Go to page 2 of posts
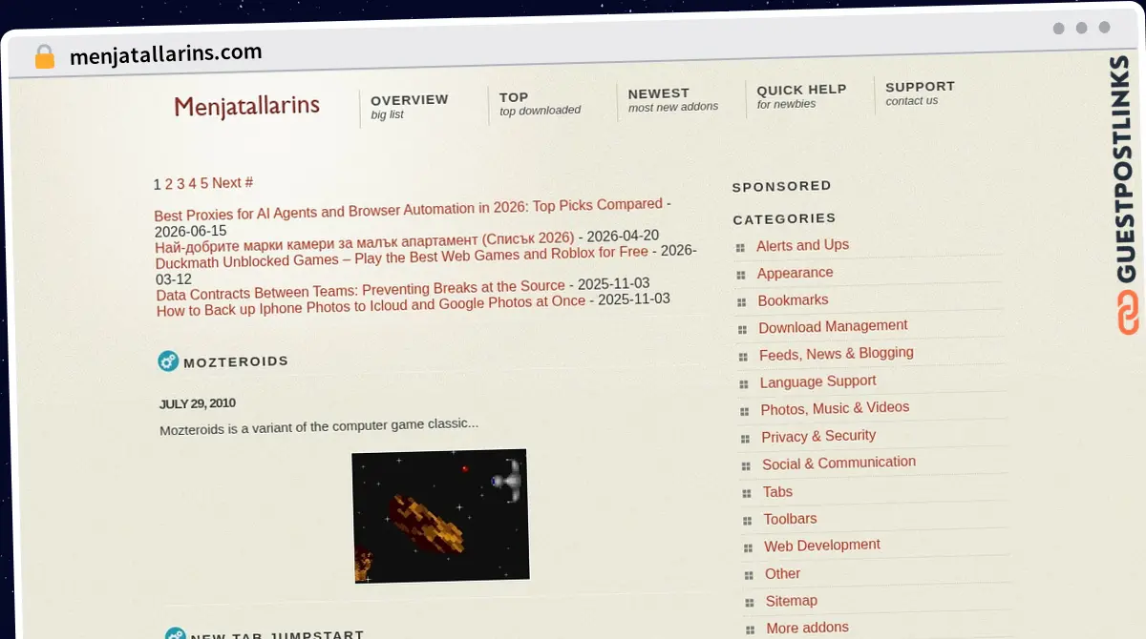The height and width of the screenshot is (639, 1146). (x=169, y=184)
